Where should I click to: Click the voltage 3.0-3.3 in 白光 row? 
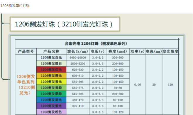pyautogui.click(x=98, y=58)
